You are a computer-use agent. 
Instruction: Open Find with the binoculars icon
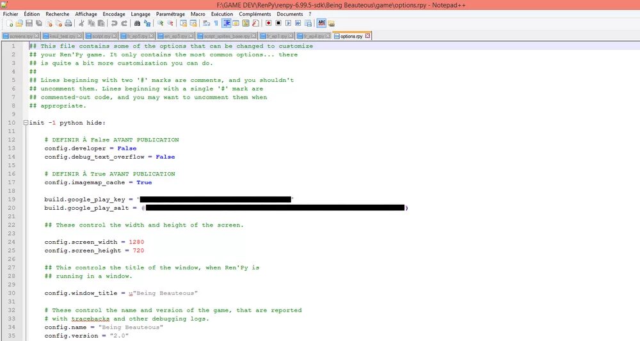click(x=137, y=23)
